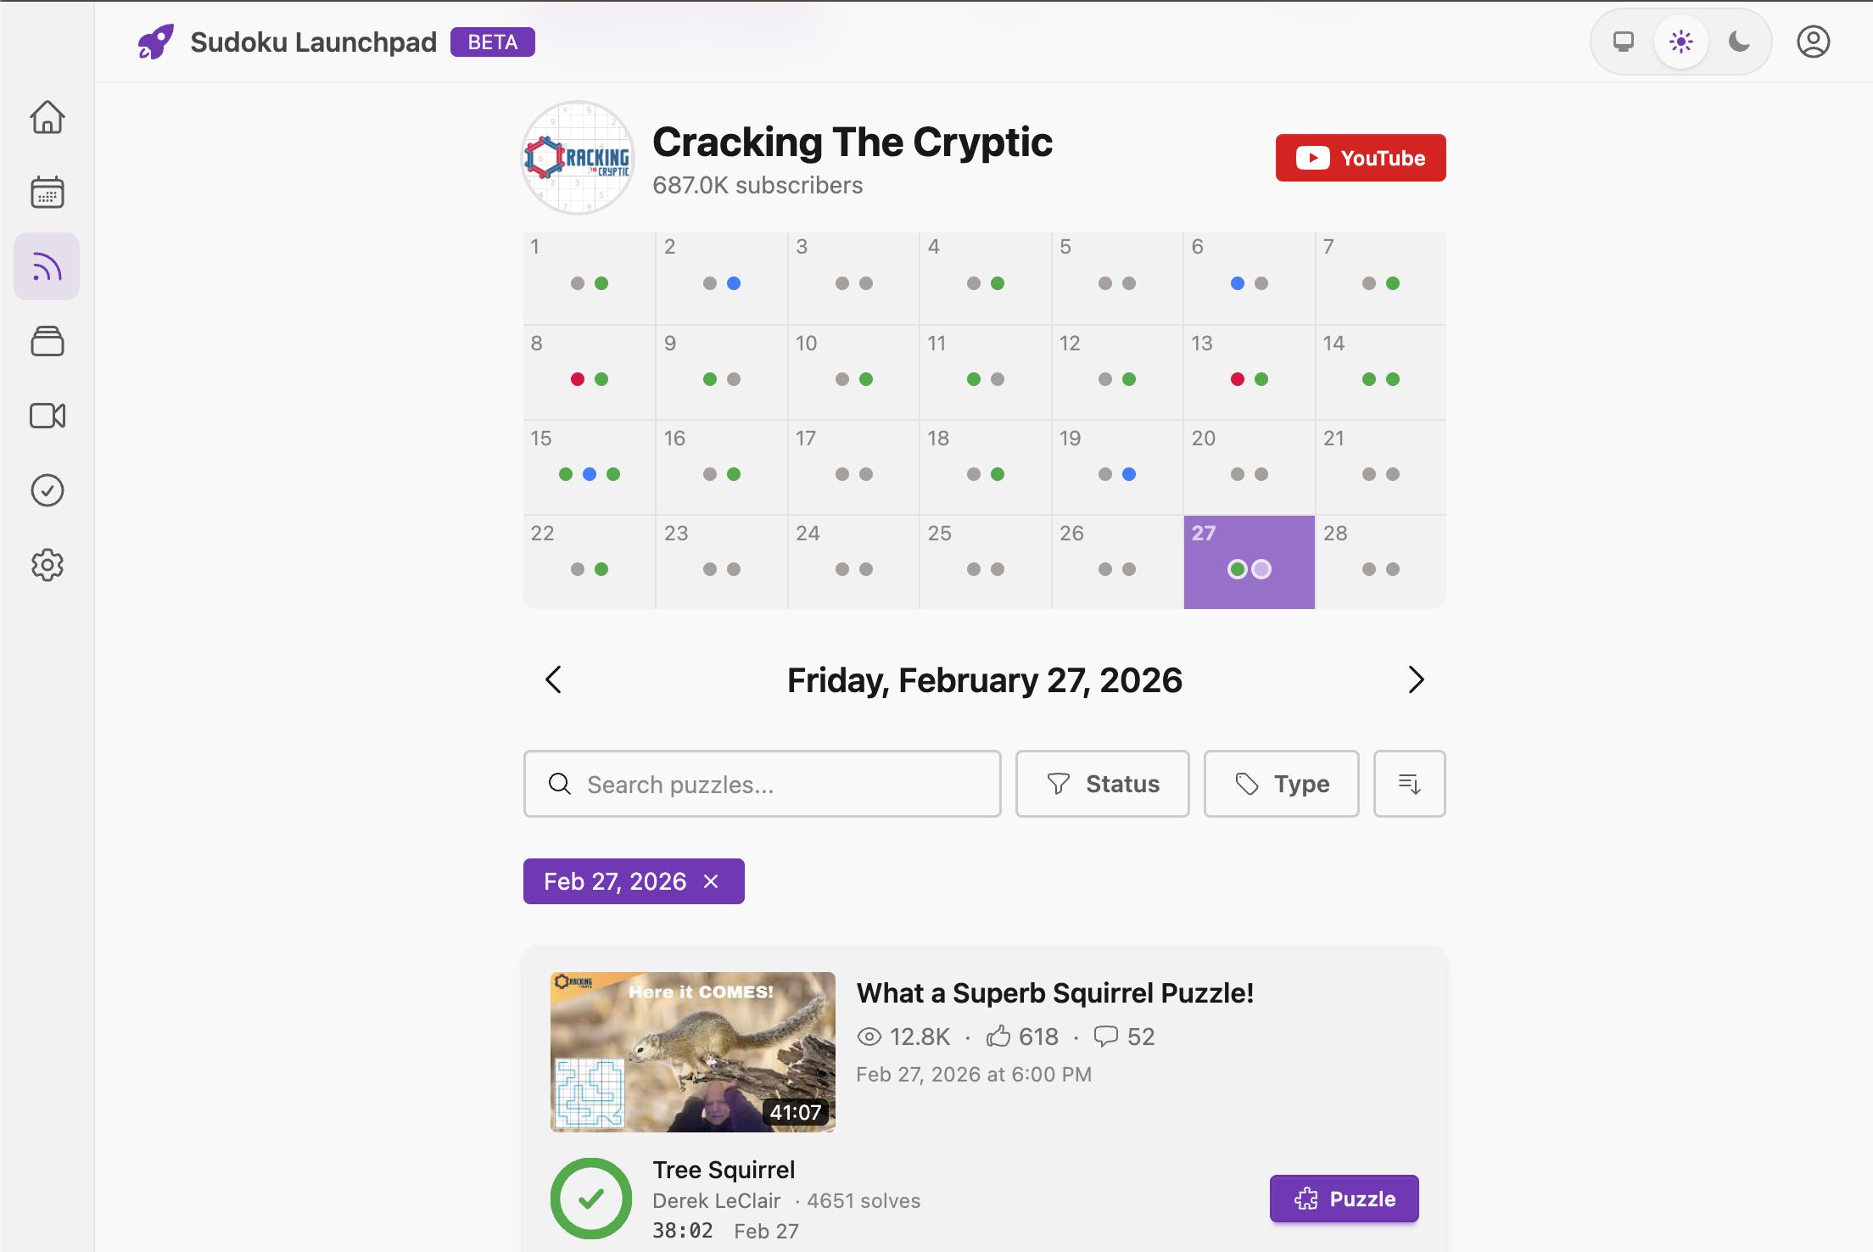Open completed puzzles via the checkmark icon
1873x1252 pixels.
click(47, 489)
